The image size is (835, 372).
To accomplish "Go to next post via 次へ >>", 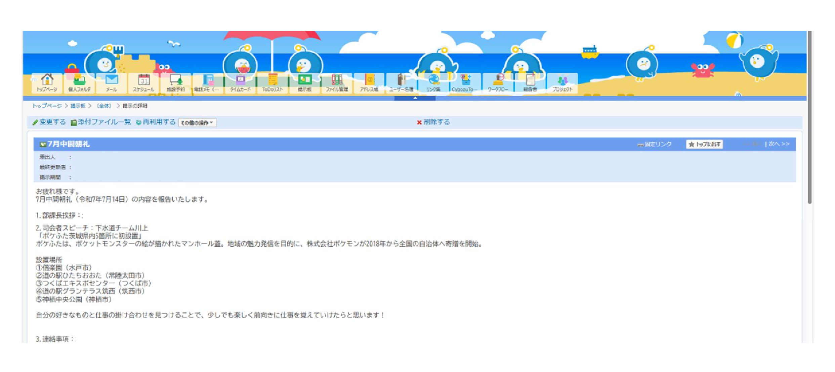I will (x=779, y=144).
